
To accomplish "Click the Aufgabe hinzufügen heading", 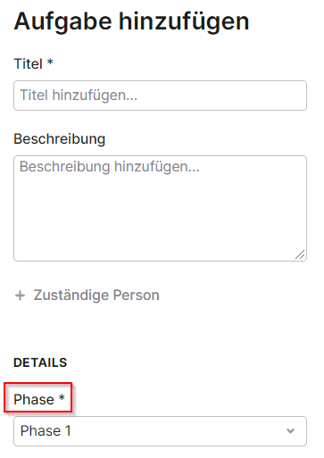I will [x=131, y=21].
